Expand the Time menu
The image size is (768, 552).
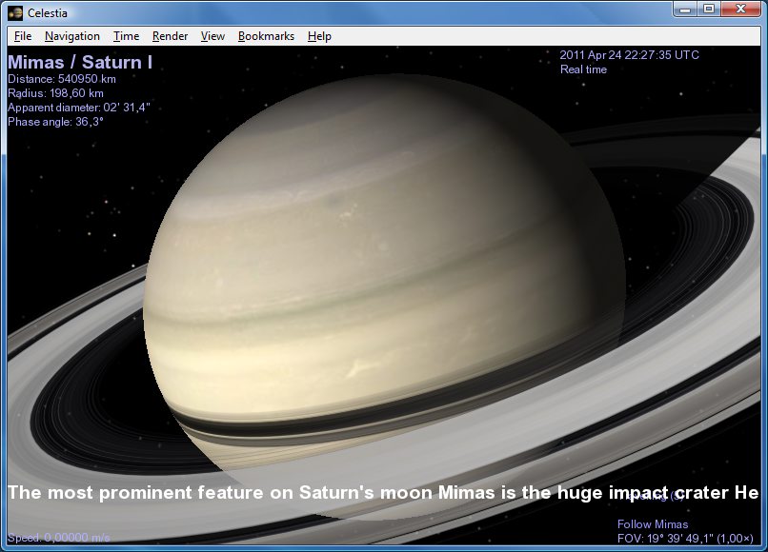coord(126,36)
